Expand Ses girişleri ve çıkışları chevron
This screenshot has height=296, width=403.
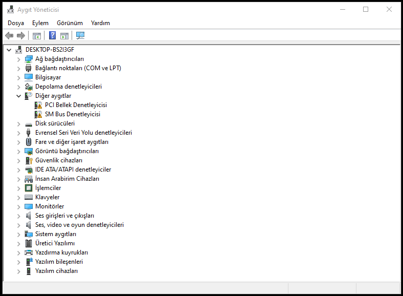pyautogui.click(x=18, y=216)
